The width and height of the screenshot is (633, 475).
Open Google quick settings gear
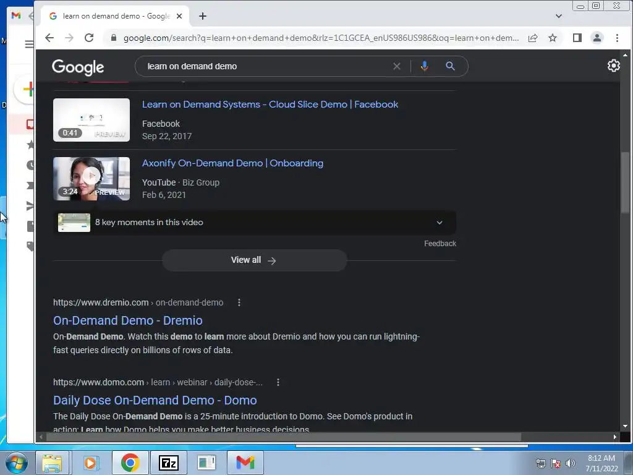point(614,66)
